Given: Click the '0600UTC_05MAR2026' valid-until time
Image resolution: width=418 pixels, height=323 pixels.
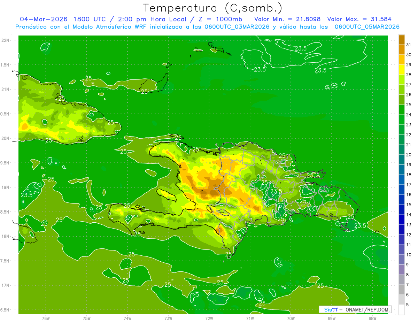Looking at the screenshot, I should click(x=367, y=27).
